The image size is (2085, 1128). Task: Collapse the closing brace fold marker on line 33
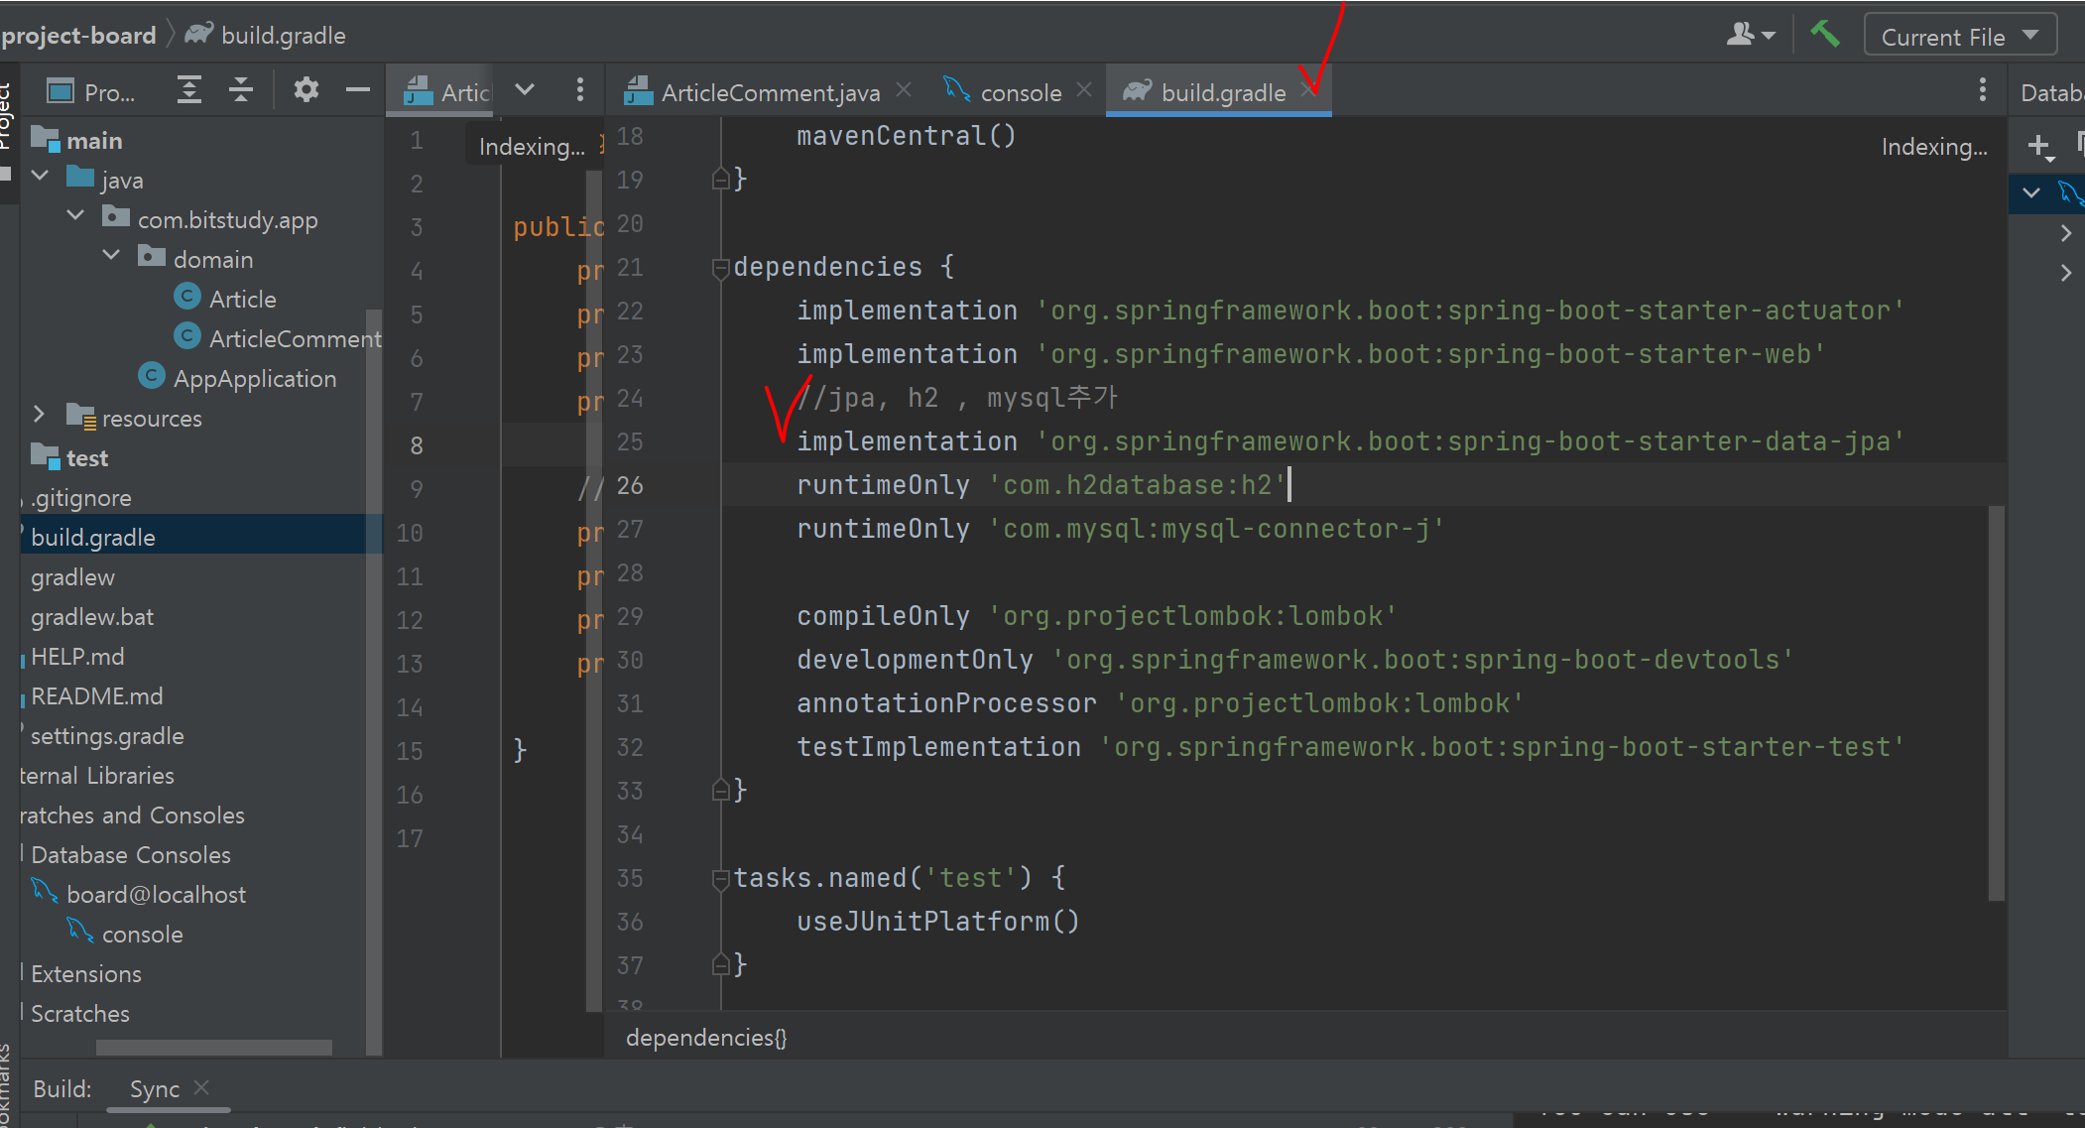point(721,791)
